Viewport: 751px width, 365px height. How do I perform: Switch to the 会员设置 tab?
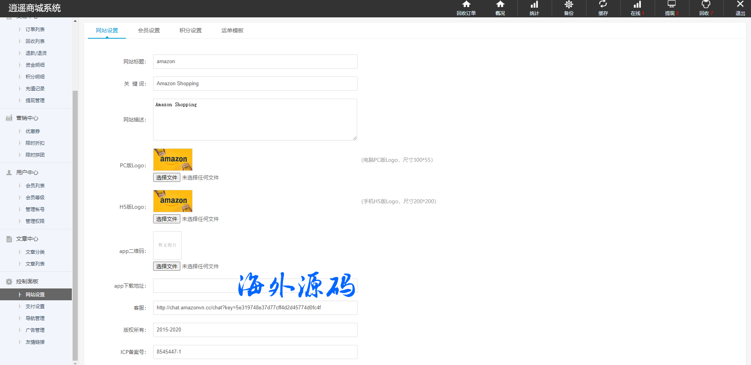coord(149,30)
